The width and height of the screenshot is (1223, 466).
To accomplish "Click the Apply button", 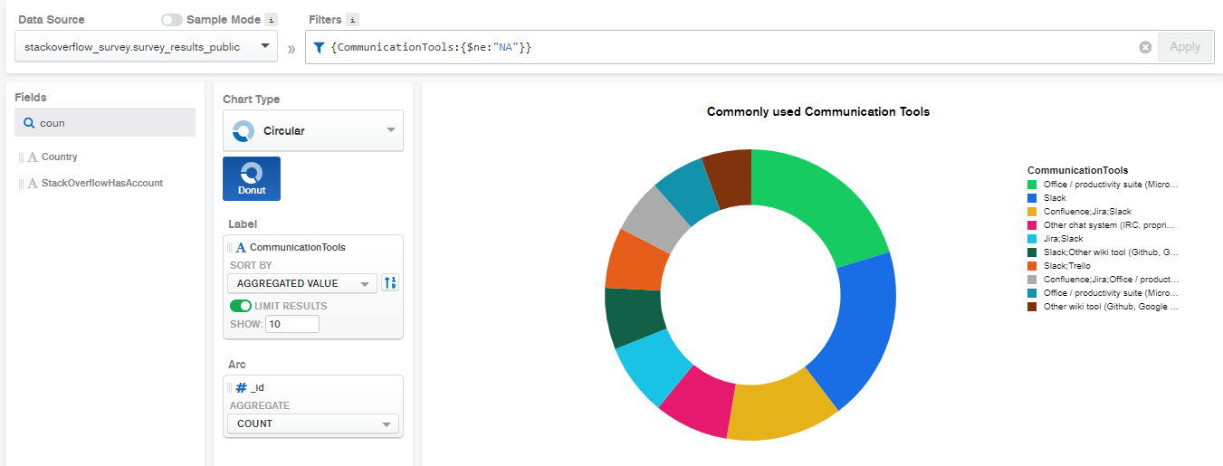I will point(1184,47).
